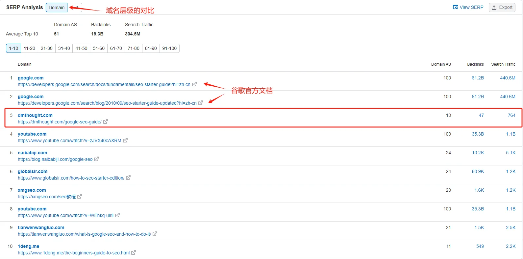
Task: Open the dmthought.com domain link
Action: coord(35,115)
